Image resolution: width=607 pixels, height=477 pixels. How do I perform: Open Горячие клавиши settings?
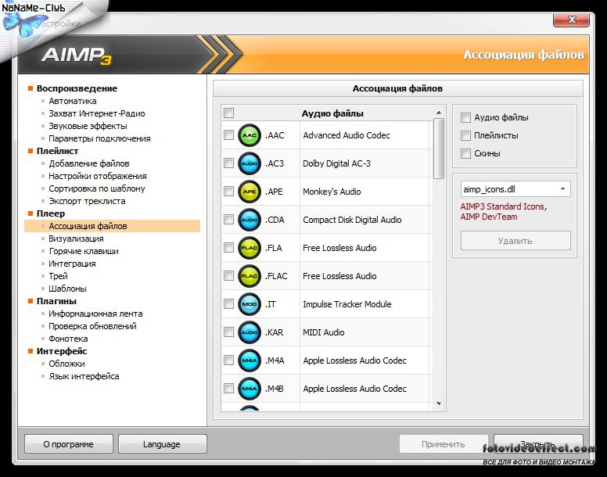84,252
